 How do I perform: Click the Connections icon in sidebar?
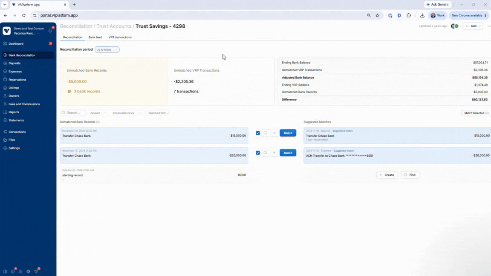[5, 132]
